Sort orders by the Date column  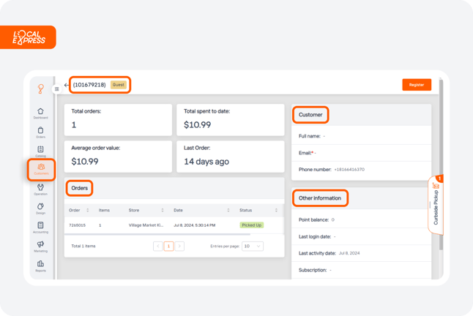228,210
